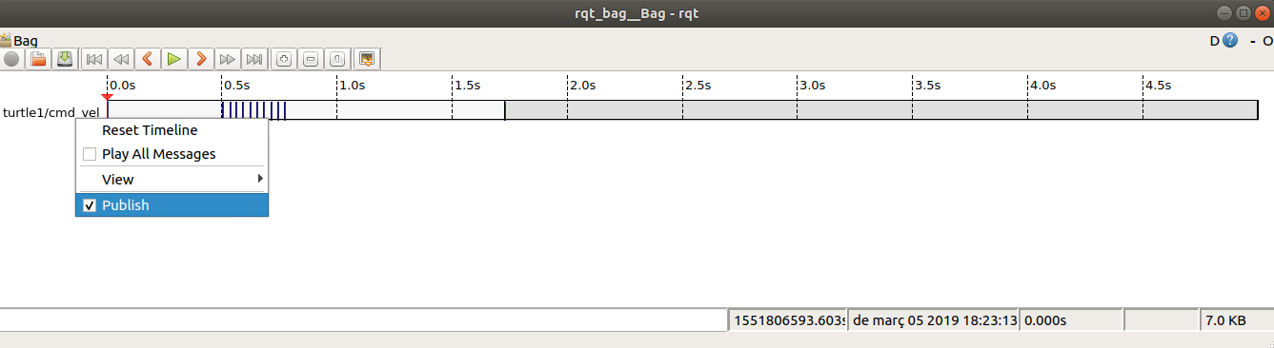Click the 3.0s ruler label
1274x348 pixels.
(x=813, y=85)
